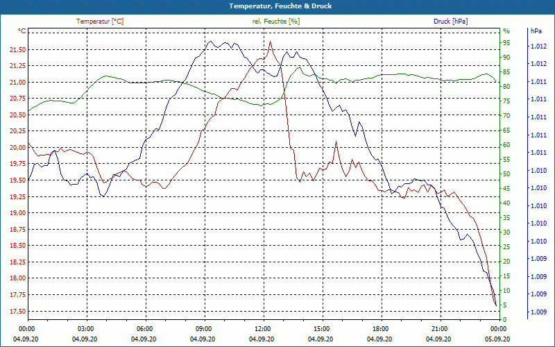The image size is (555, 347).
Task: Click the hPa unit label on pressure axis
Action: (536, 31)
